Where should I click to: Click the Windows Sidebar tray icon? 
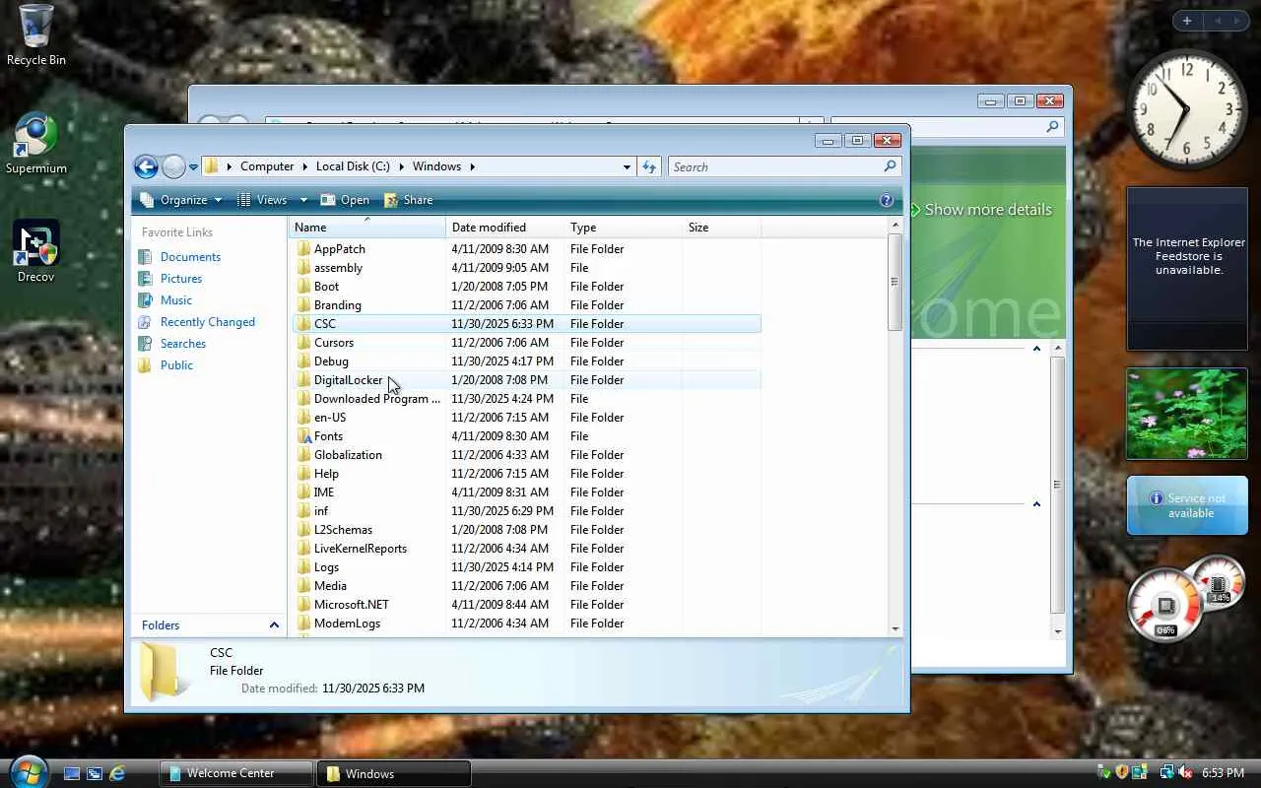1140,773
